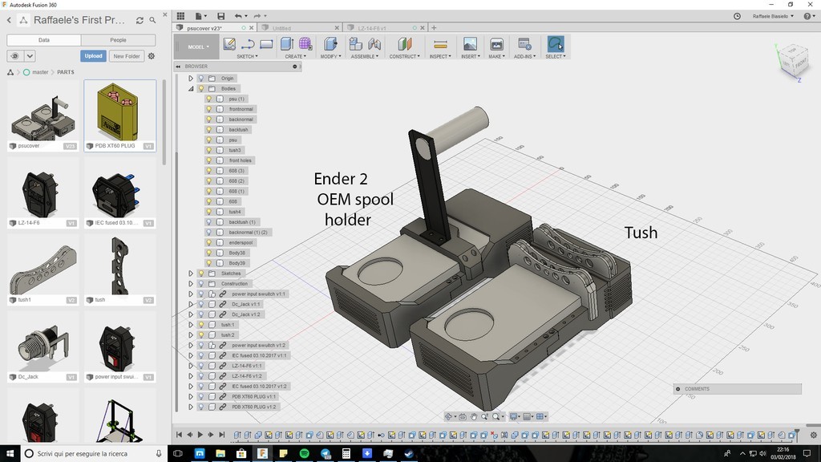Click the New Folder button
Viewport: 821px width, 462px height.
click(x=127, y=56)
